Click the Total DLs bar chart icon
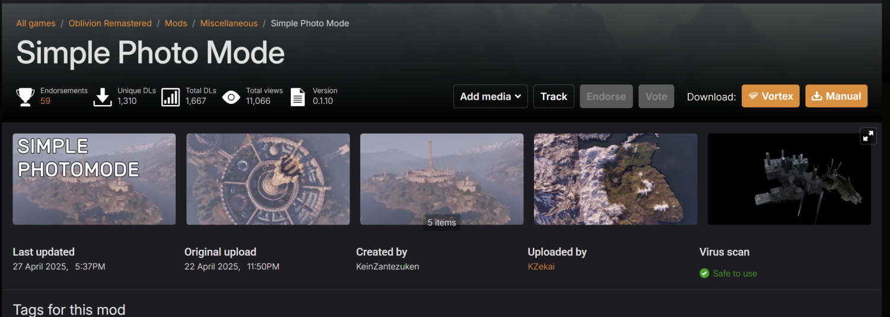 click(171, 96)
